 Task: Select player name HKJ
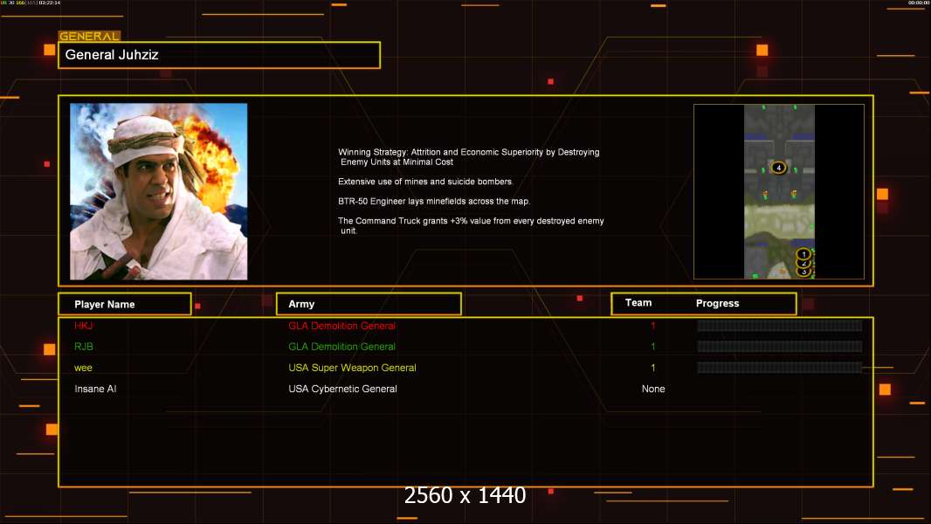pos(84,326)
